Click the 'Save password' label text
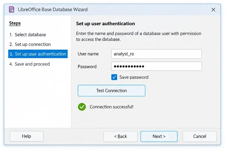225x150 pixels. click(x=134, y=77)
